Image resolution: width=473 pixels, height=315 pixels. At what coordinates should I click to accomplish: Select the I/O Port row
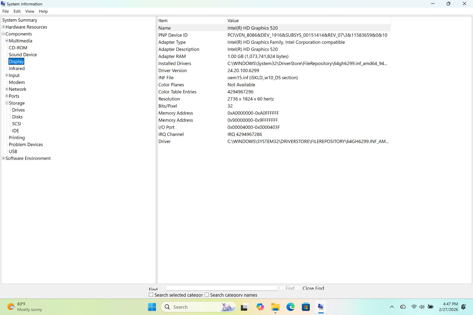(x=274, y=127)
